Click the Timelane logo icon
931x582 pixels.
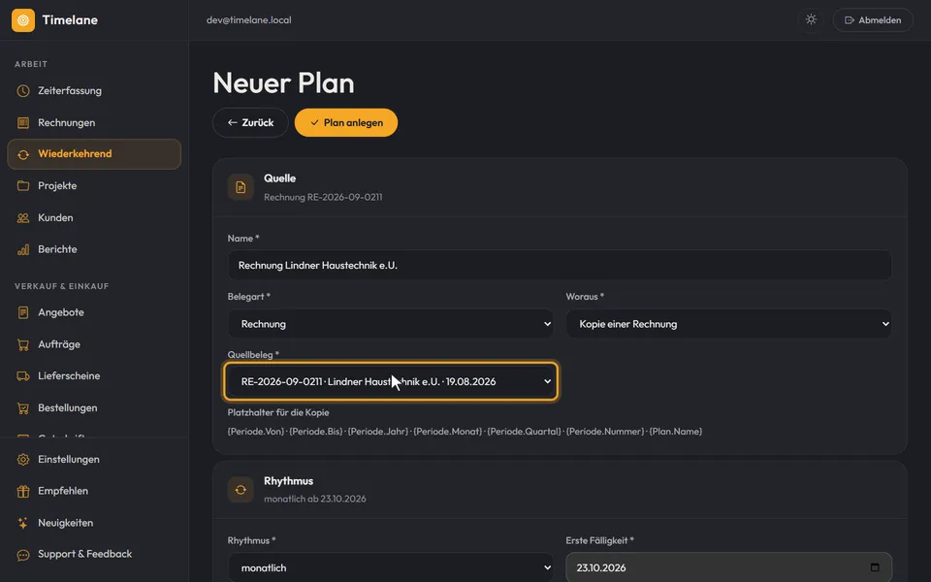pos(23,20)
